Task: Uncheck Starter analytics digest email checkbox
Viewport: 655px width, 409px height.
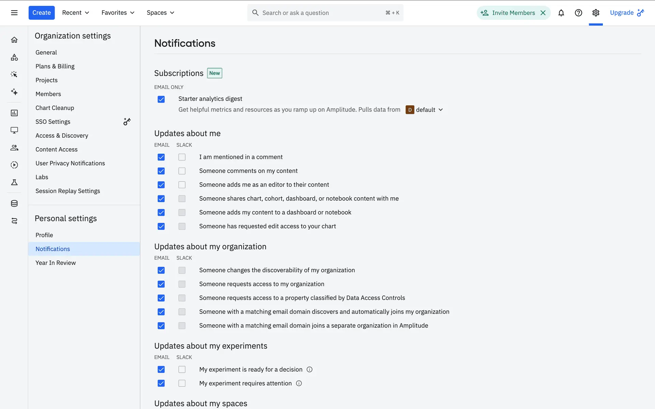Action: 161,99
